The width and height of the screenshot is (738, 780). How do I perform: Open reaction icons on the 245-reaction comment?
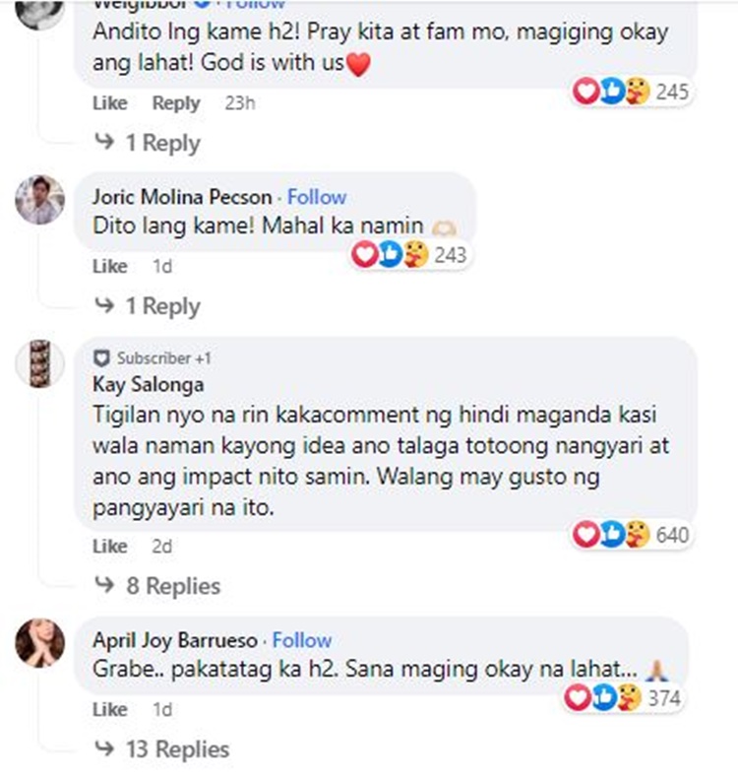pos(611,92)
